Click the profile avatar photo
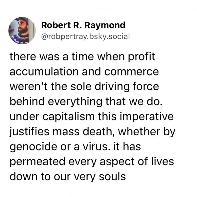The height and width of the screenshot is (197, 197). point(23,30)
